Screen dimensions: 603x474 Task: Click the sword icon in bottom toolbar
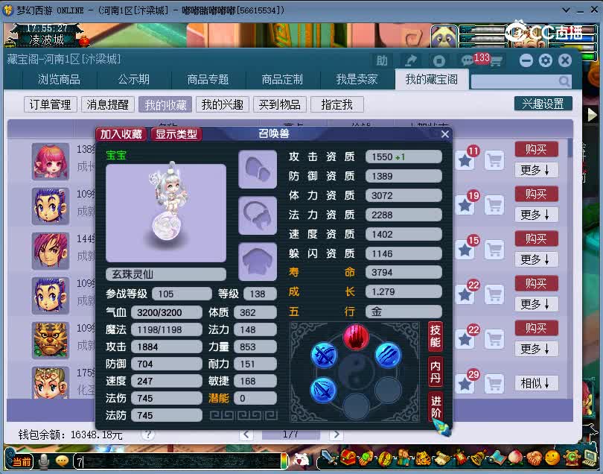click(x=328, y=458)
